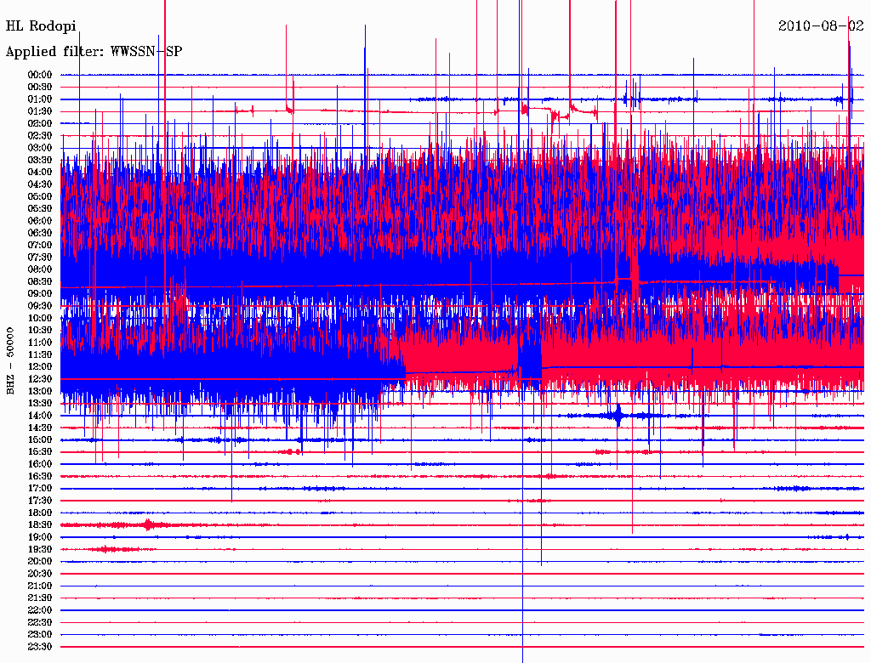Select the 02:30 time label
The image size is (871, 663).
pyautogui.click(x=40, y=136)
